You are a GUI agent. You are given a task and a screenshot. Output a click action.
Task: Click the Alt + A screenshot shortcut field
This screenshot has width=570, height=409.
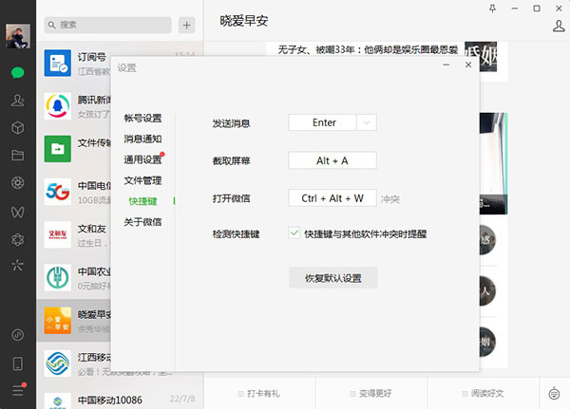tap(332, 160)
